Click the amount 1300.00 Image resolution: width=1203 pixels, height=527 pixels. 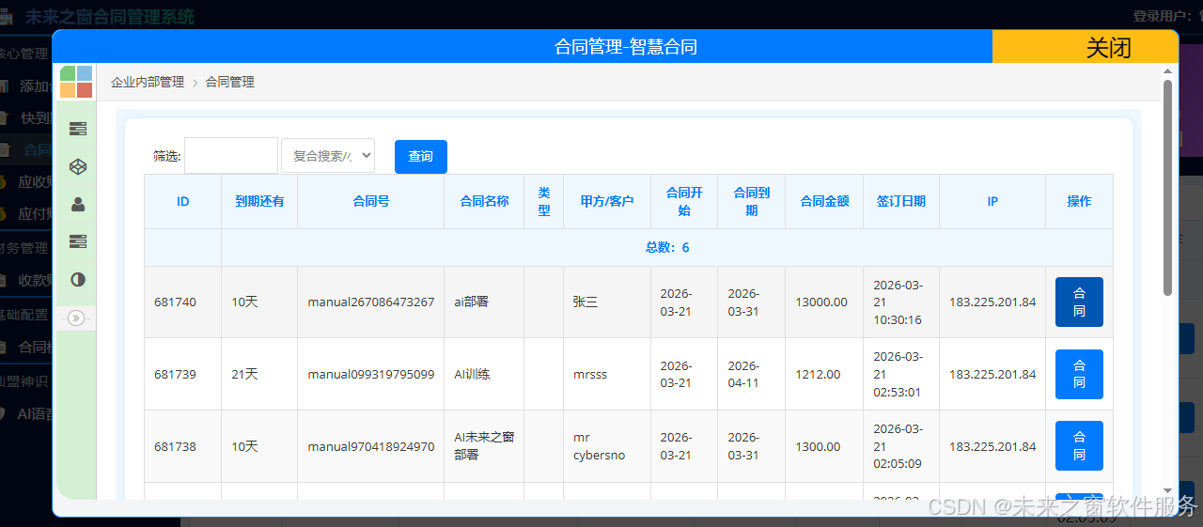click(x=818, y=446)
